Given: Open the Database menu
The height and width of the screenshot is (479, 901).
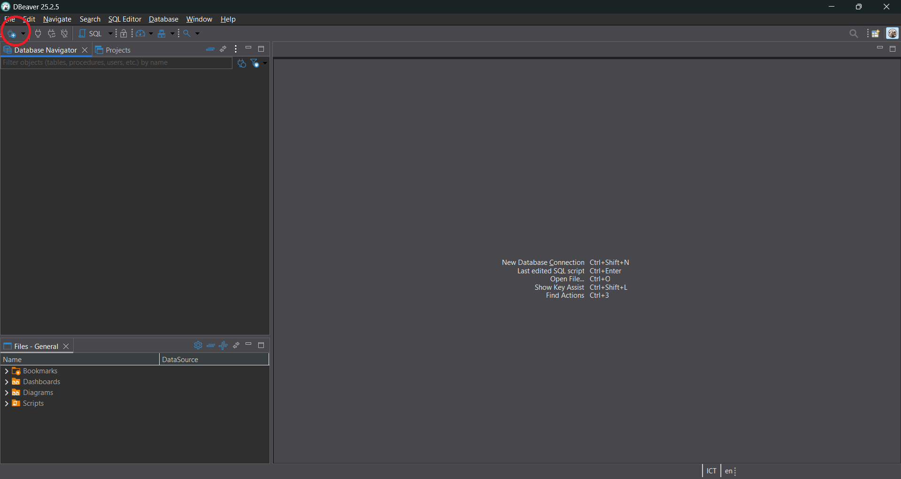Looking at the screenshot, I should pos(163,19).
